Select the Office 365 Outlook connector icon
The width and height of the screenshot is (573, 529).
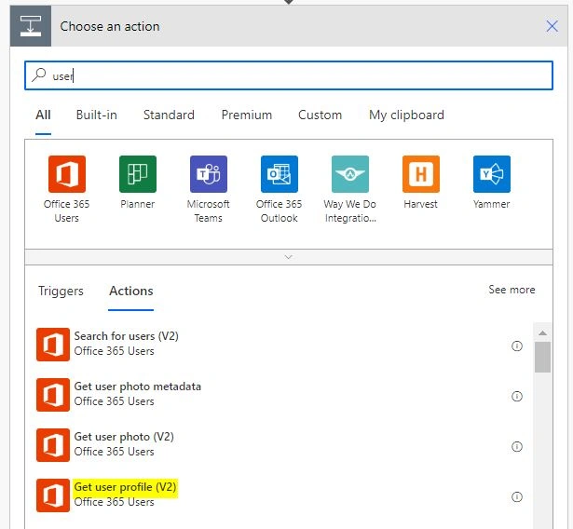pos(280,174)
